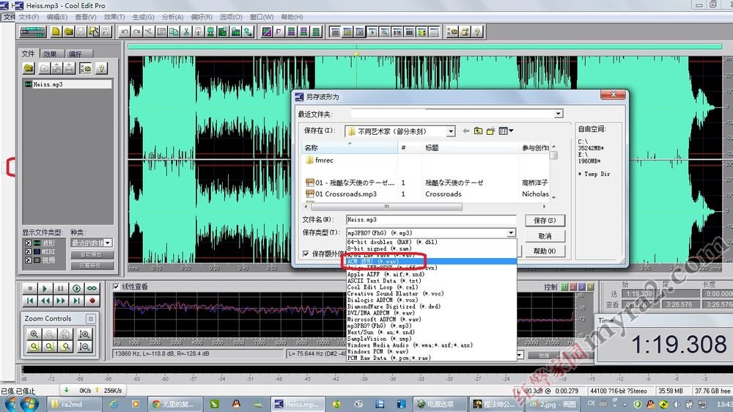Select ACM 波形 (*.wav) from list

coord(431,262)
